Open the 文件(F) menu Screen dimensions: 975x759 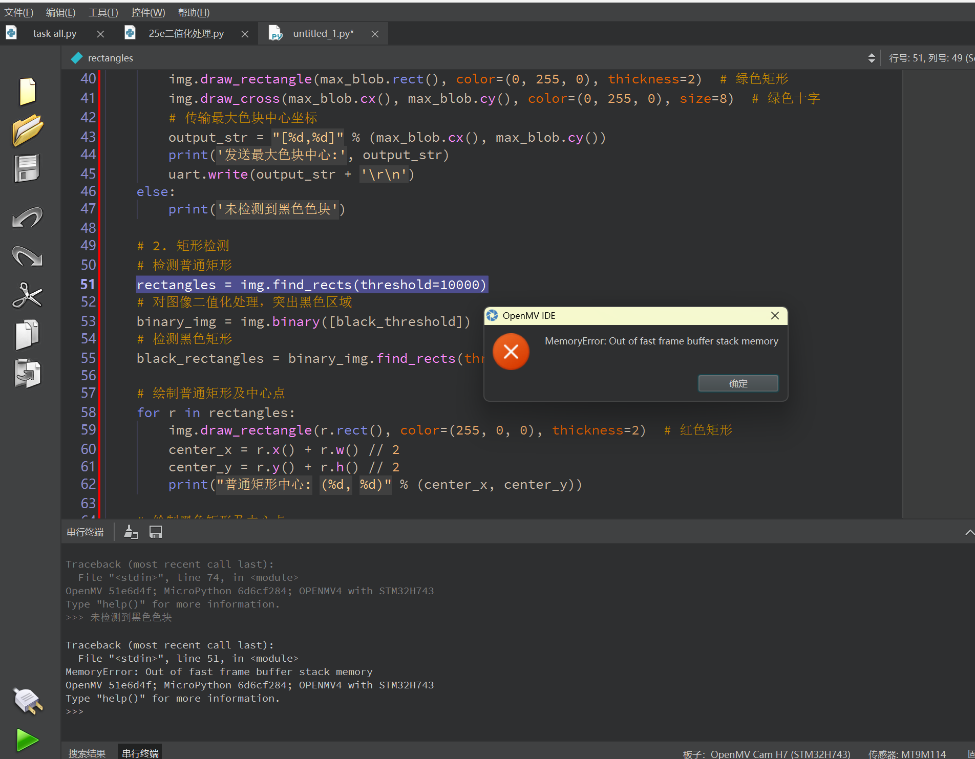[19, 12]
